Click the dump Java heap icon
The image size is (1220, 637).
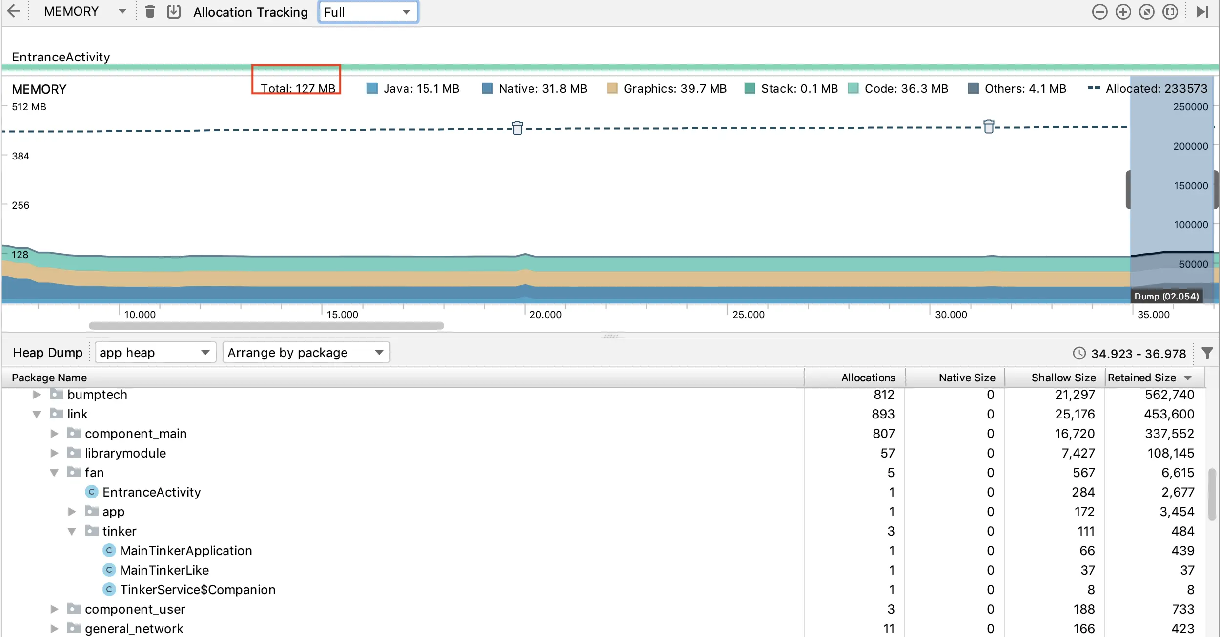pyautogui.click(x=174, y=12)
